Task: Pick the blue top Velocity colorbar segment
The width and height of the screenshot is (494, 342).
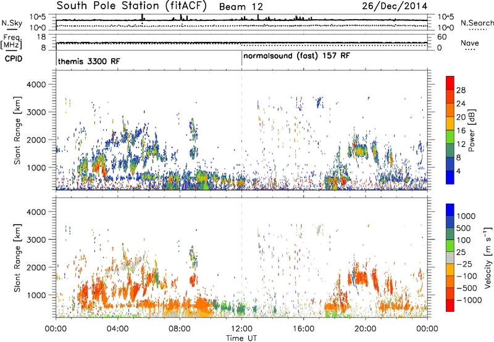Action: click(x=450, y=210)
